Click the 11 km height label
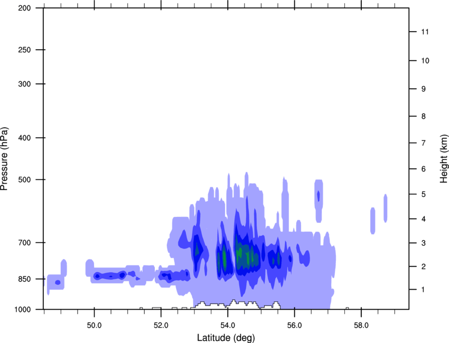The image size is (449, 343). (x=425, y=32)
